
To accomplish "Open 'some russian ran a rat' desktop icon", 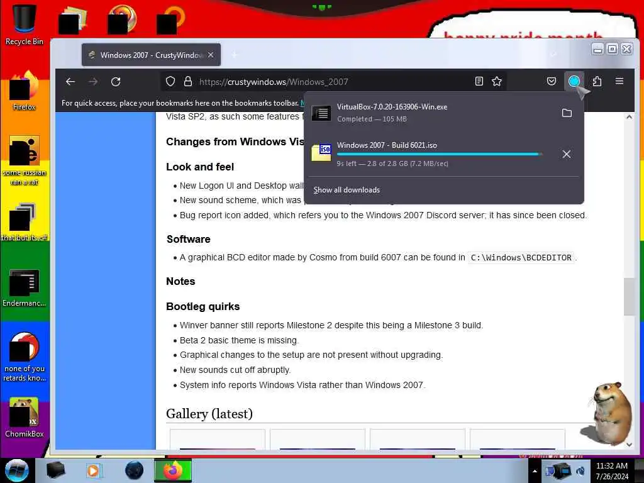I will pos(25,160).
